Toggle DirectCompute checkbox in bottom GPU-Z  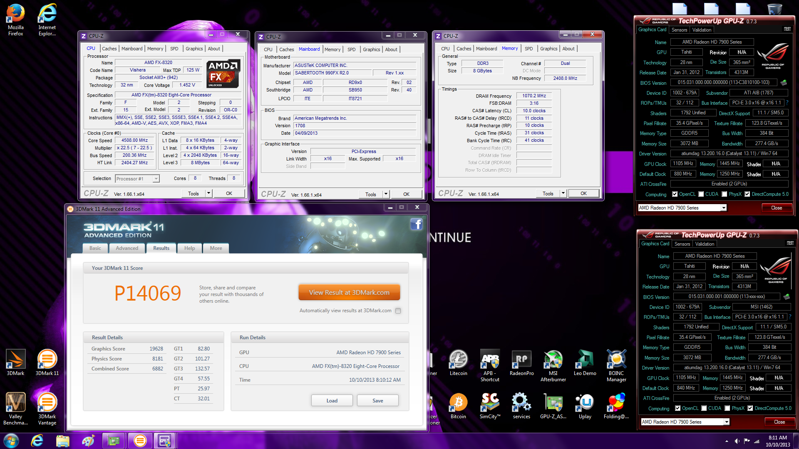click(750, 408)
